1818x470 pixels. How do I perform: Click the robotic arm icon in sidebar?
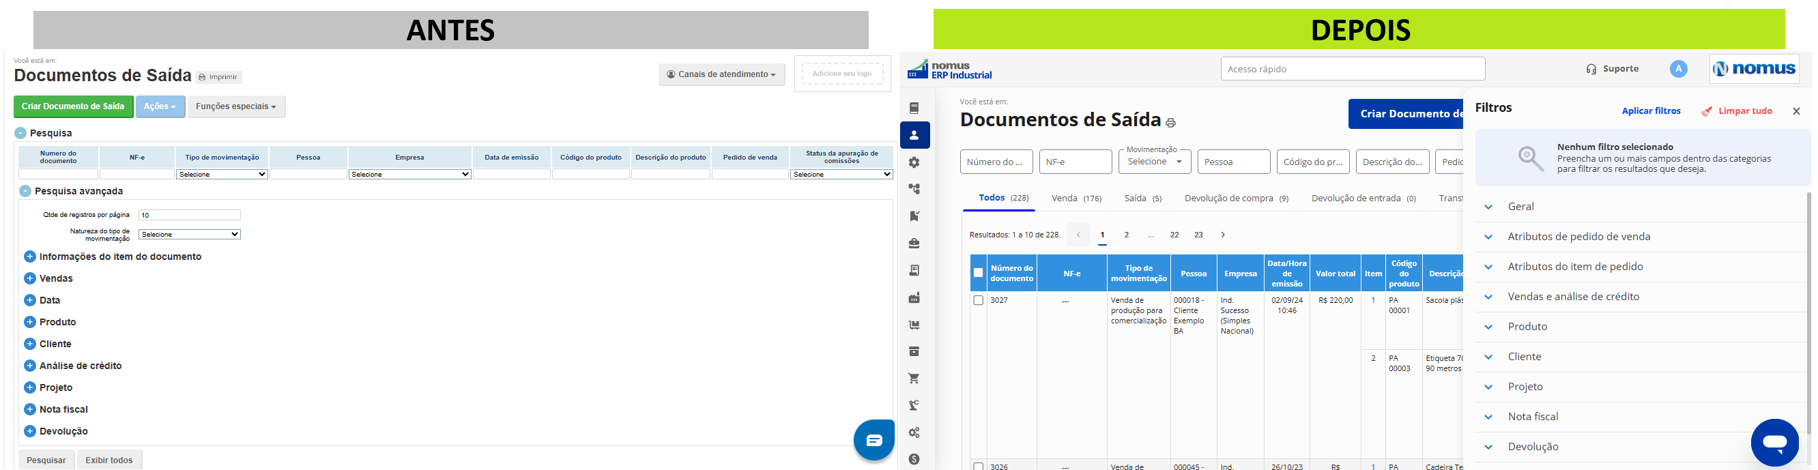tap(914, 405)
